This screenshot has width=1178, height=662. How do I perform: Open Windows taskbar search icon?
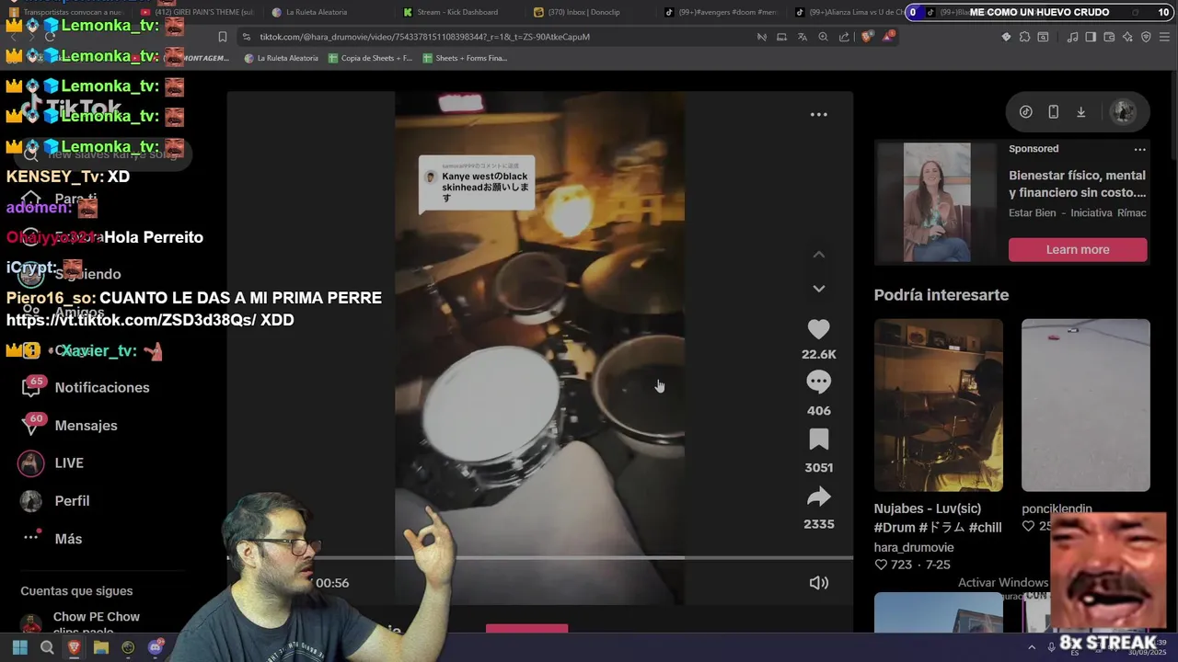click(46, 647)
